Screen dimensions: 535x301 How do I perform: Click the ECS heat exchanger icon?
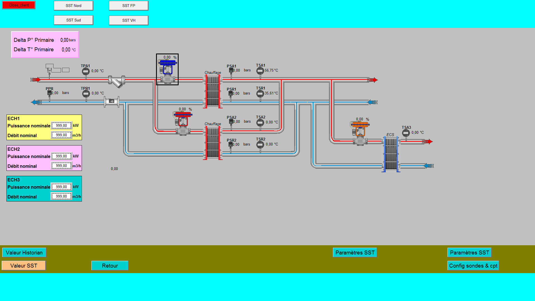[x=391, y=154]
